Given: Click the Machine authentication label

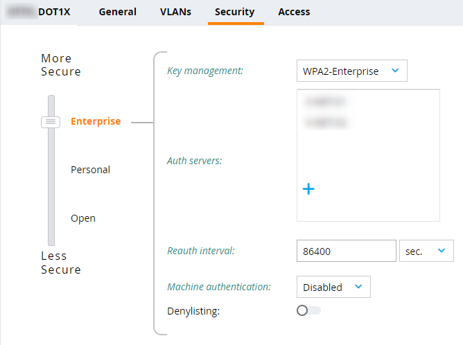Looking at the screenshot, I should pos(219,287).
